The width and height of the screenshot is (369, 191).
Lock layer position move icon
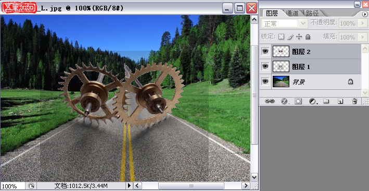(x=299, y=37)
